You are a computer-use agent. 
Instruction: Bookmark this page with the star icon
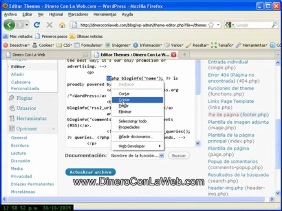(211, 25)
